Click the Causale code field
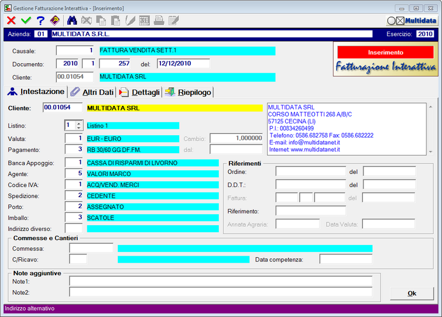 tap(75, 51)
